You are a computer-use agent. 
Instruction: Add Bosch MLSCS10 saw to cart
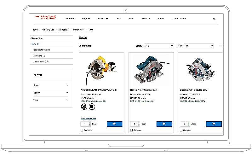(x=214, y=124)
